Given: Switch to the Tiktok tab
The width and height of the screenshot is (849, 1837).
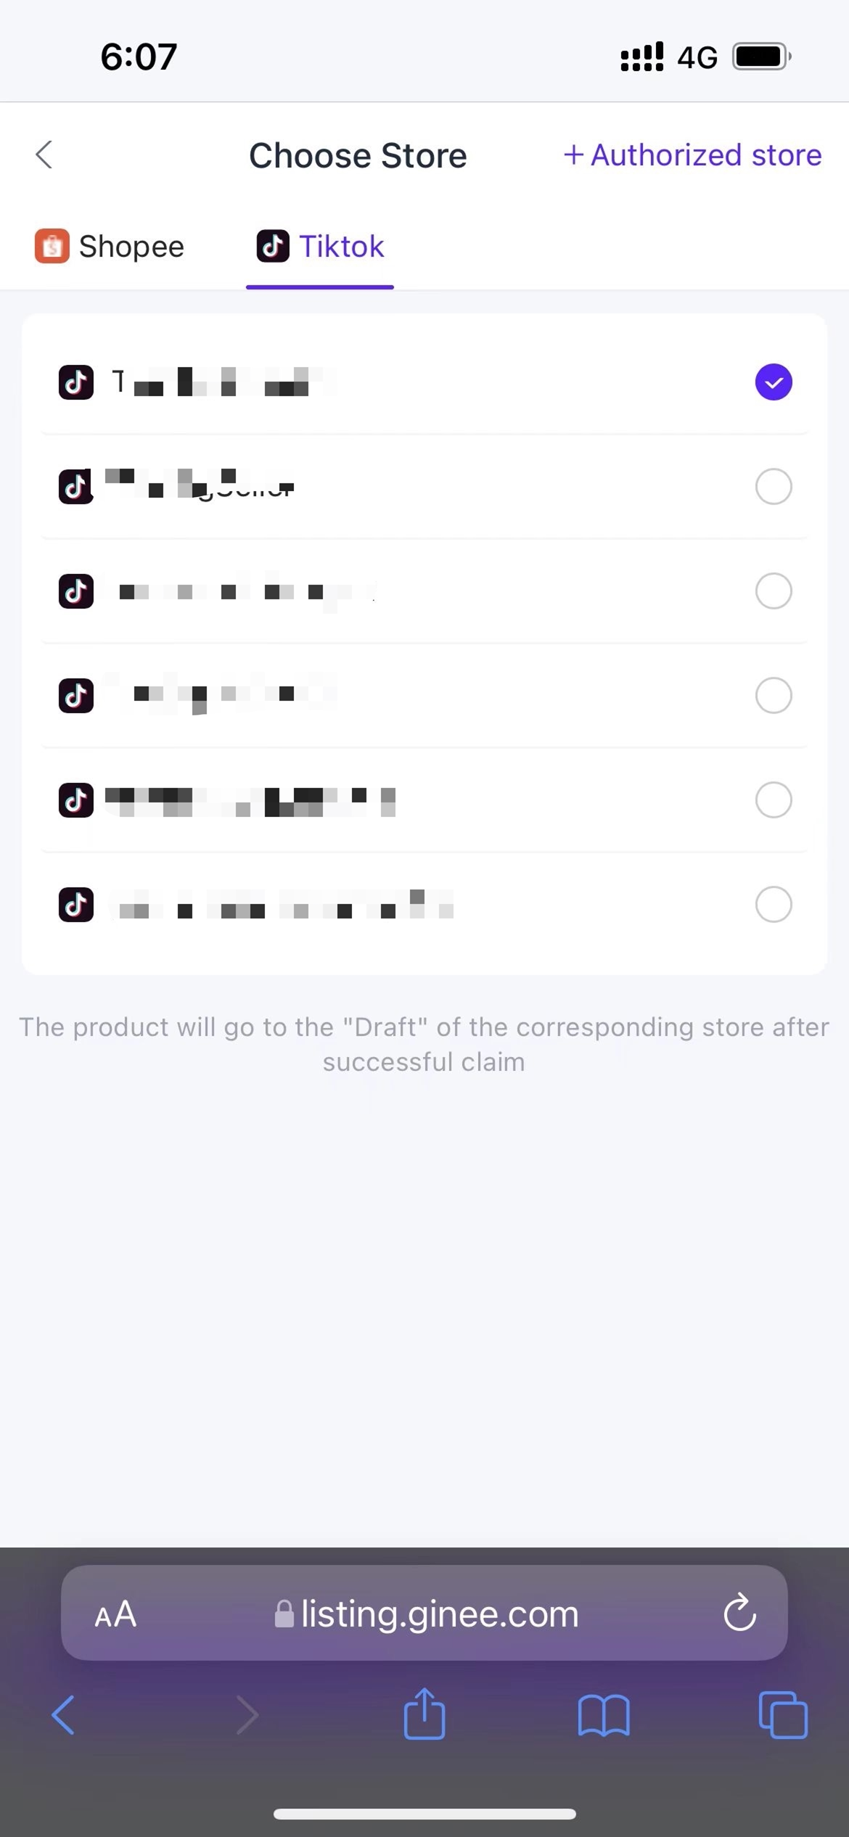Looking at the screenshot, I should (x=320, y=247).
